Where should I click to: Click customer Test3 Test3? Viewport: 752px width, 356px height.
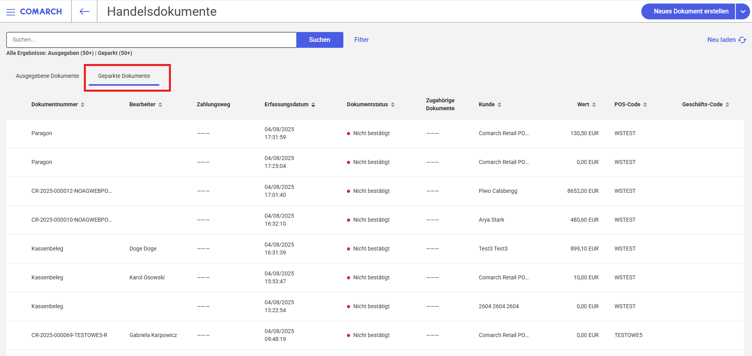coord(493,249)
